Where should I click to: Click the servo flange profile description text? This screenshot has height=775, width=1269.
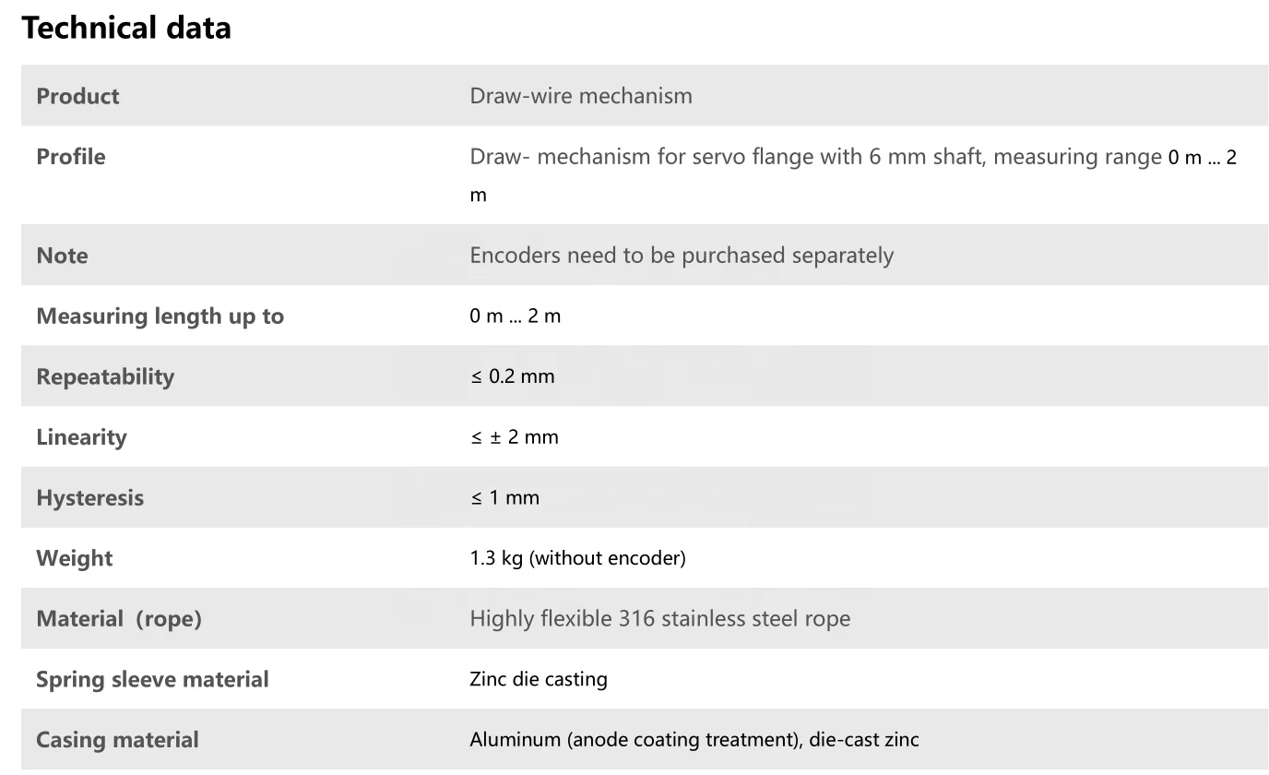(815, 157)
